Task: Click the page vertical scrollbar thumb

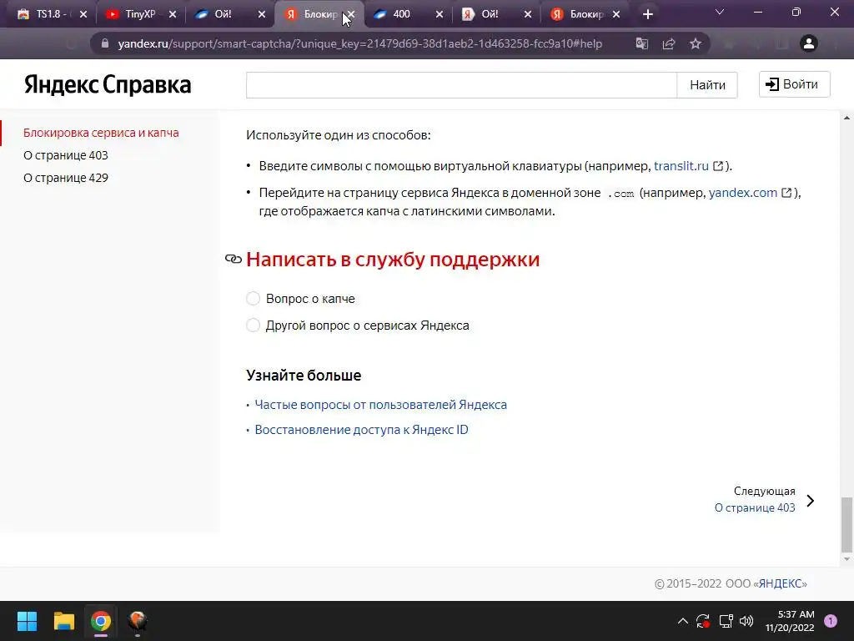Action: click(846, 525)
